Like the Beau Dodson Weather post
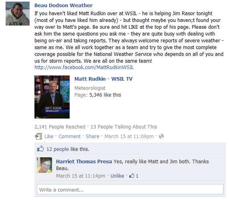Image resolution: width=229 pixels, height=200 pixels. click(x=49, y=137)
